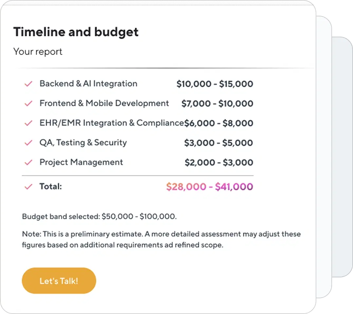Click the checkmark beside EHR/EMR Integration & Compliance
The width and height of the screenshot is (353, 314).
pyautogui.click(x=28, y=123)
